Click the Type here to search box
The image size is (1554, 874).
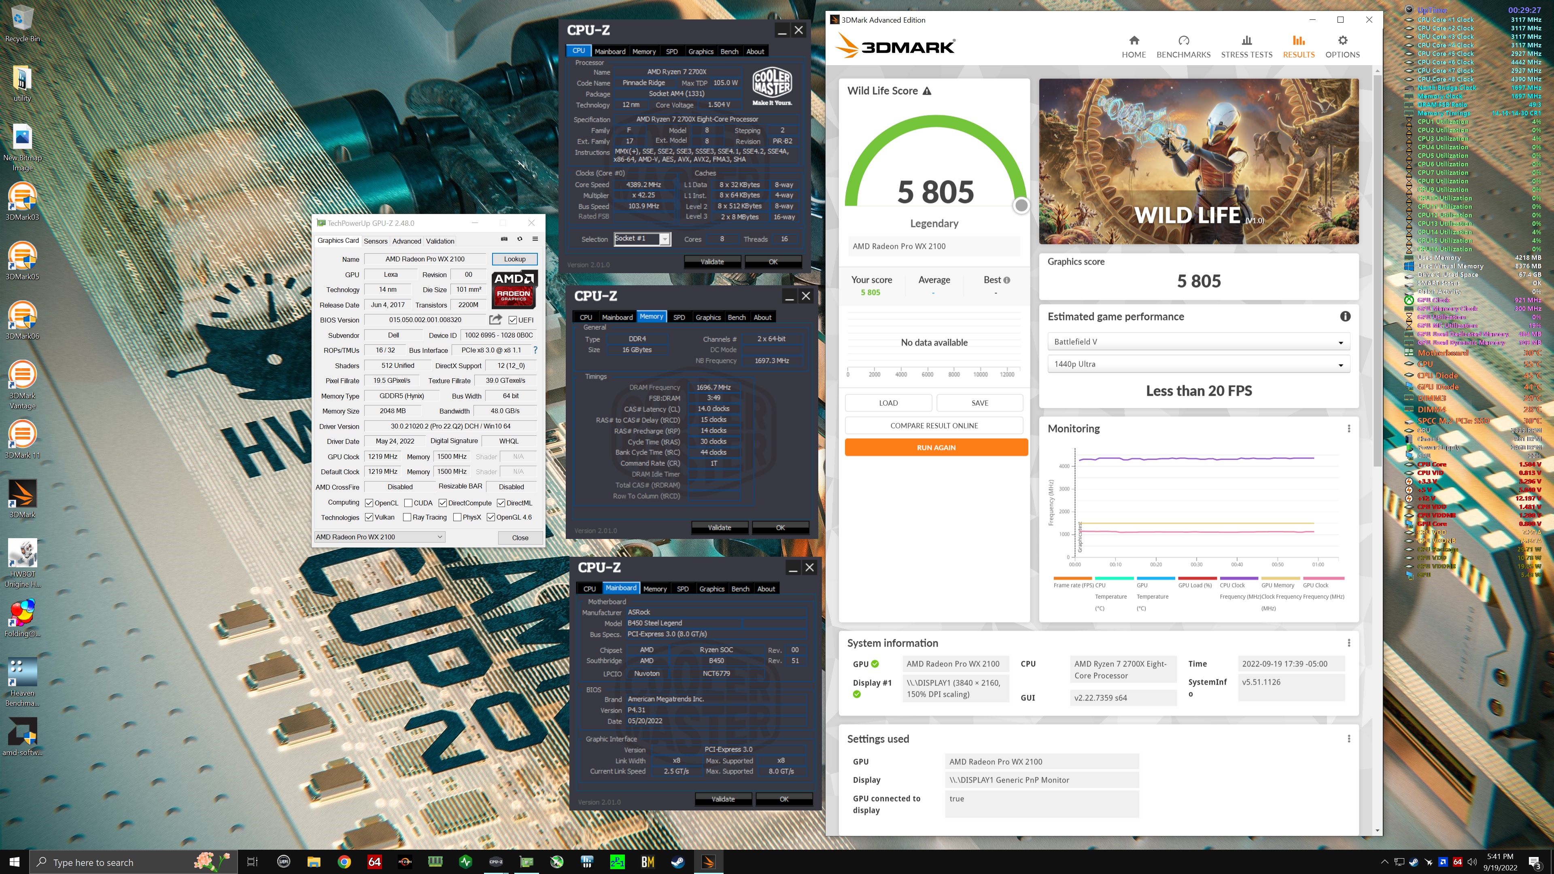[133, 862]
